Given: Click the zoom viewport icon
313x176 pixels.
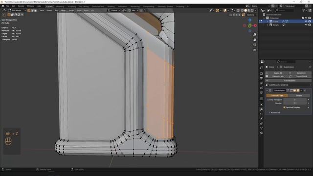Looking at the screenshot, I should click(255, 35).
